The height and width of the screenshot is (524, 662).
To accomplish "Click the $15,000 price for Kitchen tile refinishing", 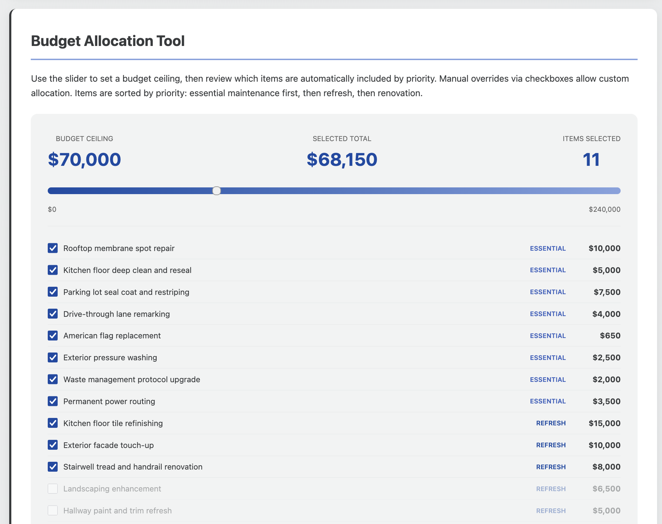I will coord(604,423).
